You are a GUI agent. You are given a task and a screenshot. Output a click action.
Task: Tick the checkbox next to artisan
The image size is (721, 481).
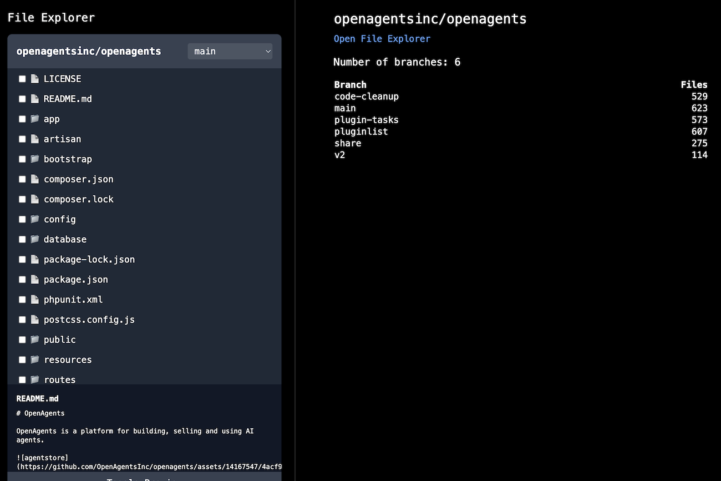click(x=22, y=139)
